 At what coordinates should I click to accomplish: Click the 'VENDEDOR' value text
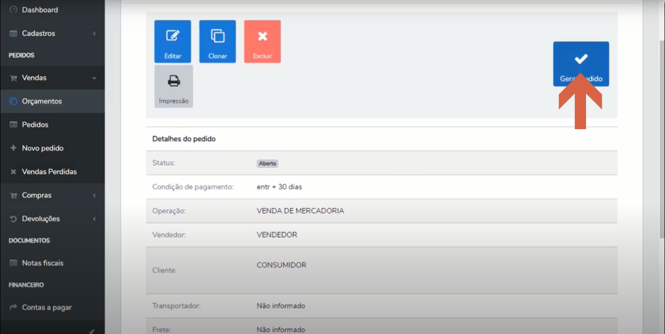[277, 235]
